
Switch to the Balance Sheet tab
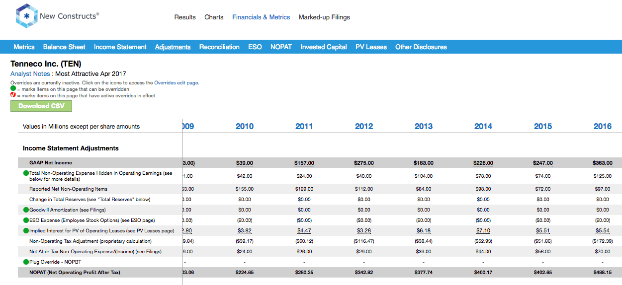coord(64,47)
